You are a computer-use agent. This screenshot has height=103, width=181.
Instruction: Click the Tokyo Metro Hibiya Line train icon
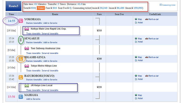tap(27, 66)
